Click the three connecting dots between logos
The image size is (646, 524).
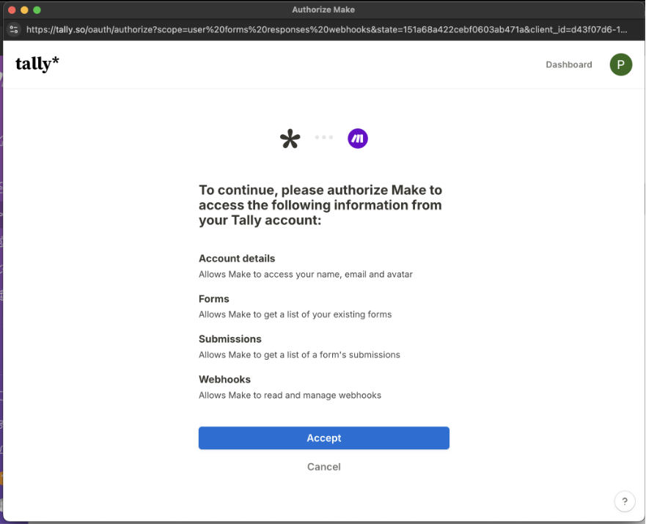point(324,138)
